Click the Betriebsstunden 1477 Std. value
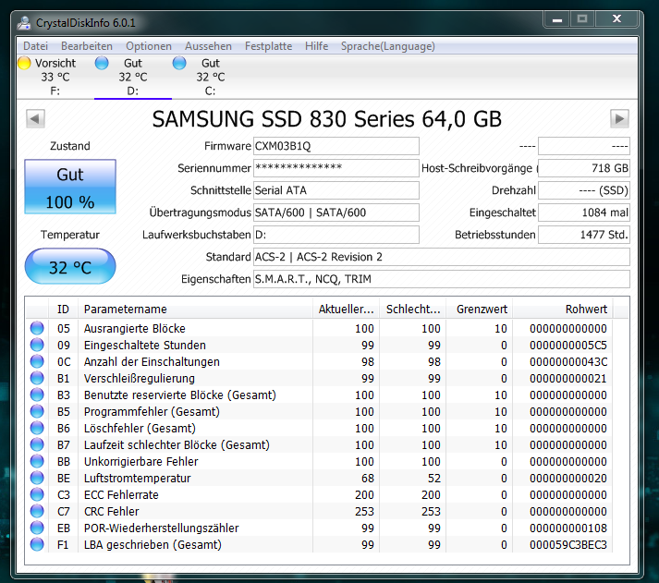659x583 pixels. [584, 235]
